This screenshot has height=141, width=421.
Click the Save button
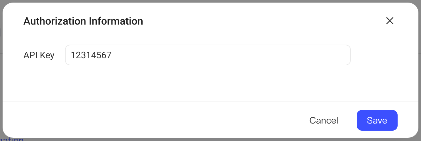[377, 120]
